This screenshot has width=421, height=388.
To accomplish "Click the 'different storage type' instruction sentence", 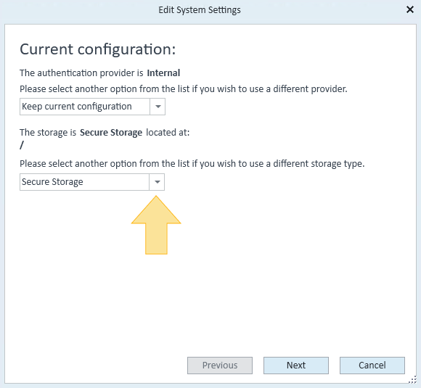I will pyautogui.click(x=192, y=164).
